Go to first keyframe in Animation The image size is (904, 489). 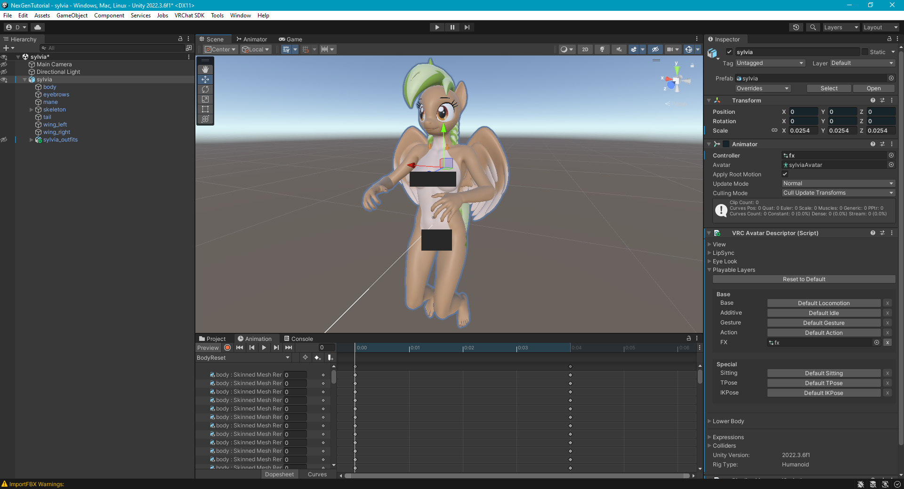tap(240, 347)
